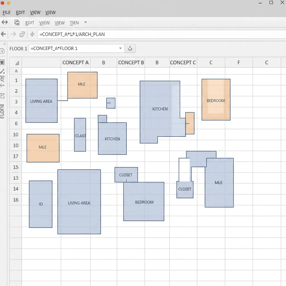The width and height of the screenshot is (286, 286).
Task: Select the pen tool in left sidebar
Action: click(2, 71)
